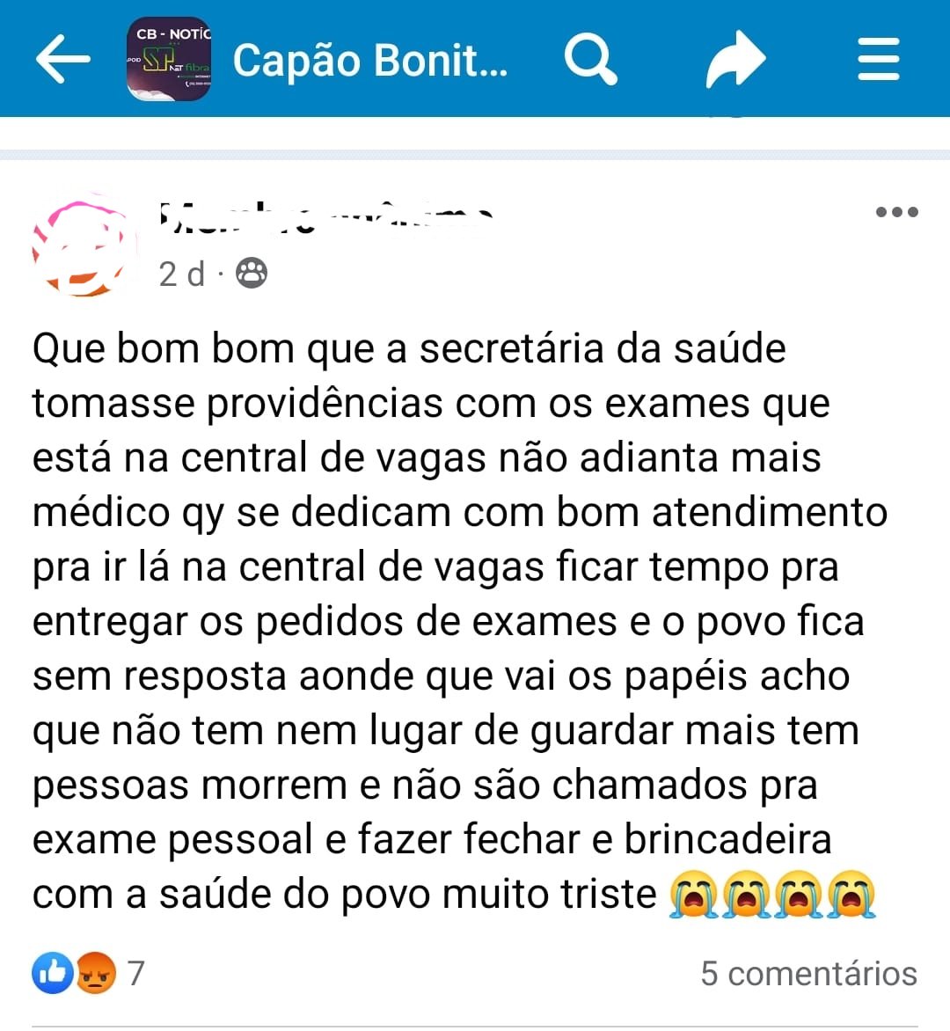Share the group with arrow icon
950x1031 pixels.
pyautogui.click(x=735, y=59)
